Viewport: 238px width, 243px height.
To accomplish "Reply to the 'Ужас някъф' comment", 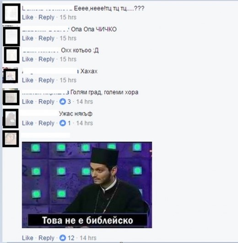I will click(x=46, y=123).
